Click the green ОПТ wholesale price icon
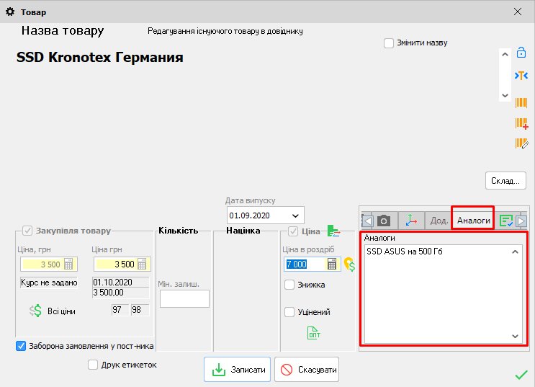535x387 pixels. point(314,333)
